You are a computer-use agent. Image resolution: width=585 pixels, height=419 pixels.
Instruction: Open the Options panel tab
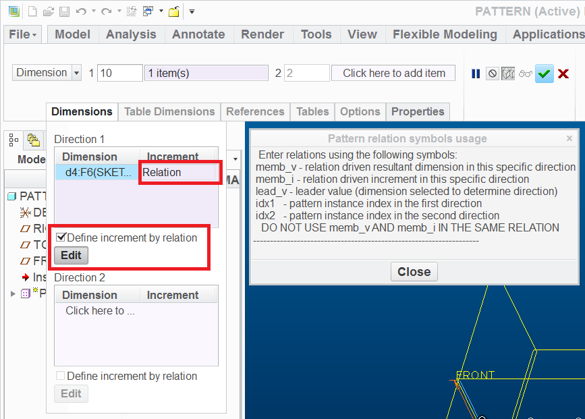click(360, 111)
